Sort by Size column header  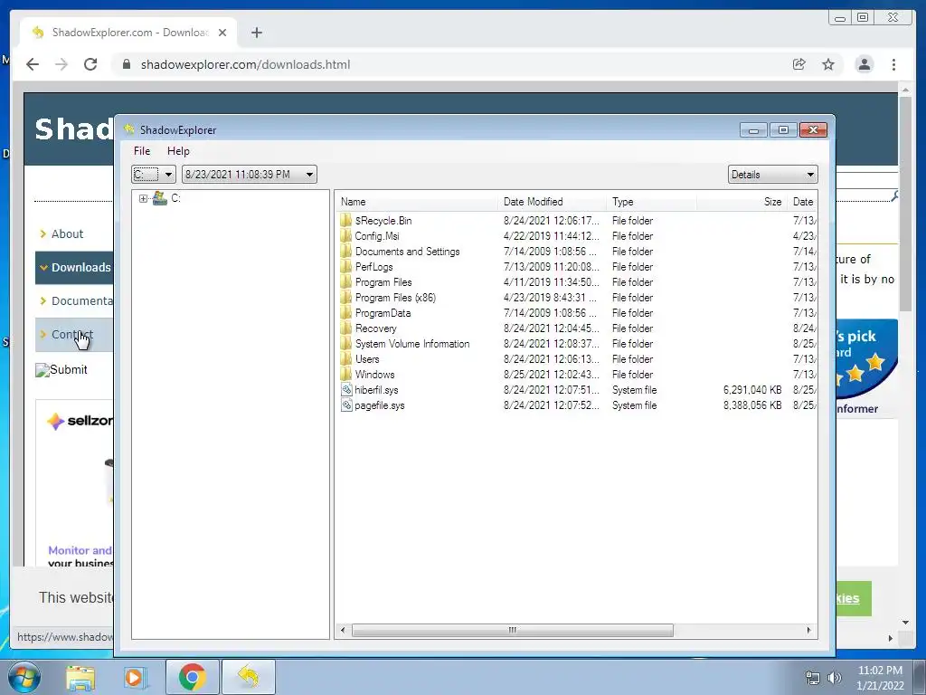pos(742,202)
